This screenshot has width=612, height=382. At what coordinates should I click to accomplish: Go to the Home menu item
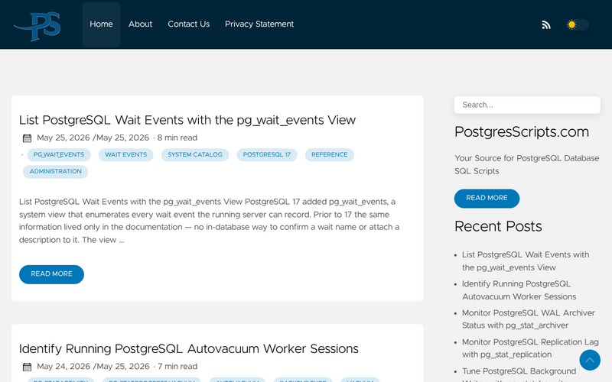pyautogui.click(x=101, y=24)
